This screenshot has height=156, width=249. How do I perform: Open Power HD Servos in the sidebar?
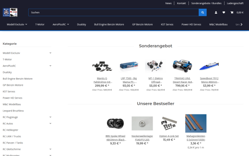12,98
